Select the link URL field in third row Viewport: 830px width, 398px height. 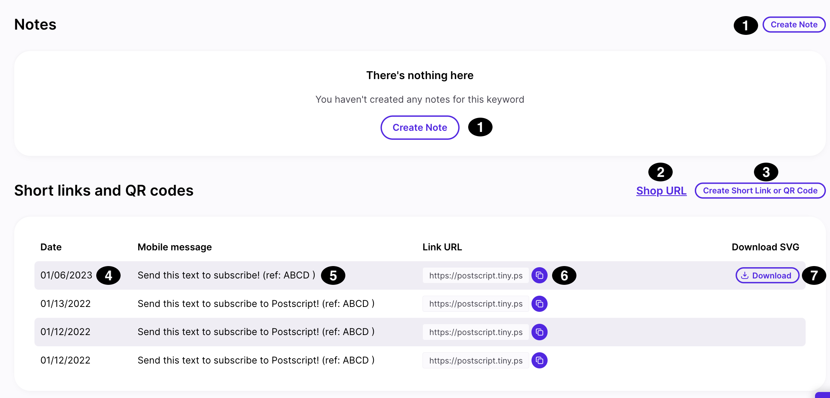pos(476,332)
